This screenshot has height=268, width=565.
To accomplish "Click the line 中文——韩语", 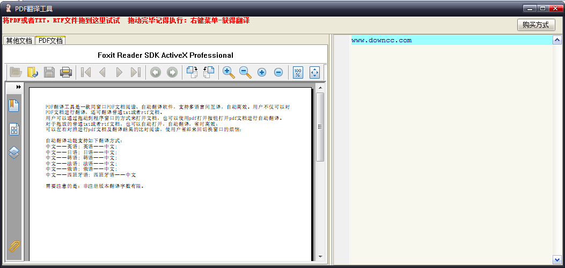I will 82,158.
